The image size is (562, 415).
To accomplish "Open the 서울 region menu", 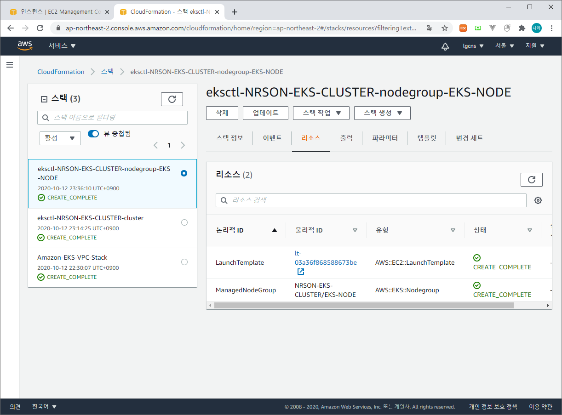I will (x=505, y=46).
